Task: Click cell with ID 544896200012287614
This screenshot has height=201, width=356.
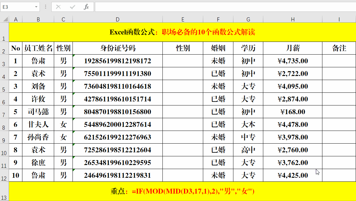Action: point(118,124)
